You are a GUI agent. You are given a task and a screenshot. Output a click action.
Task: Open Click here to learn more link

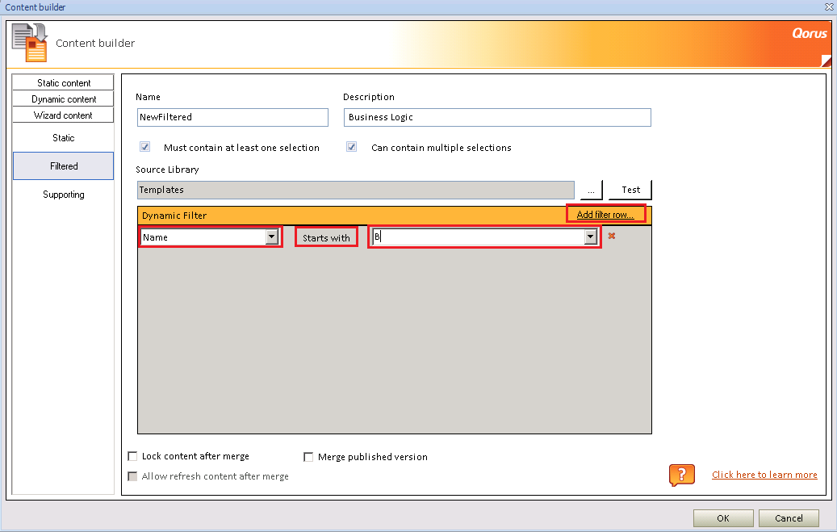(x=764, y=475)
